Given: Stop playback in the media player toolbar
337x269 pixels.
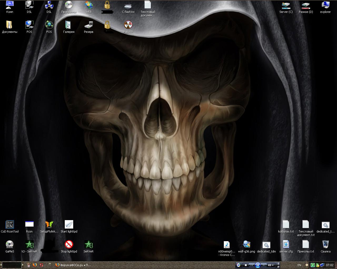Looking at the screenshot, I should point(246,265).
